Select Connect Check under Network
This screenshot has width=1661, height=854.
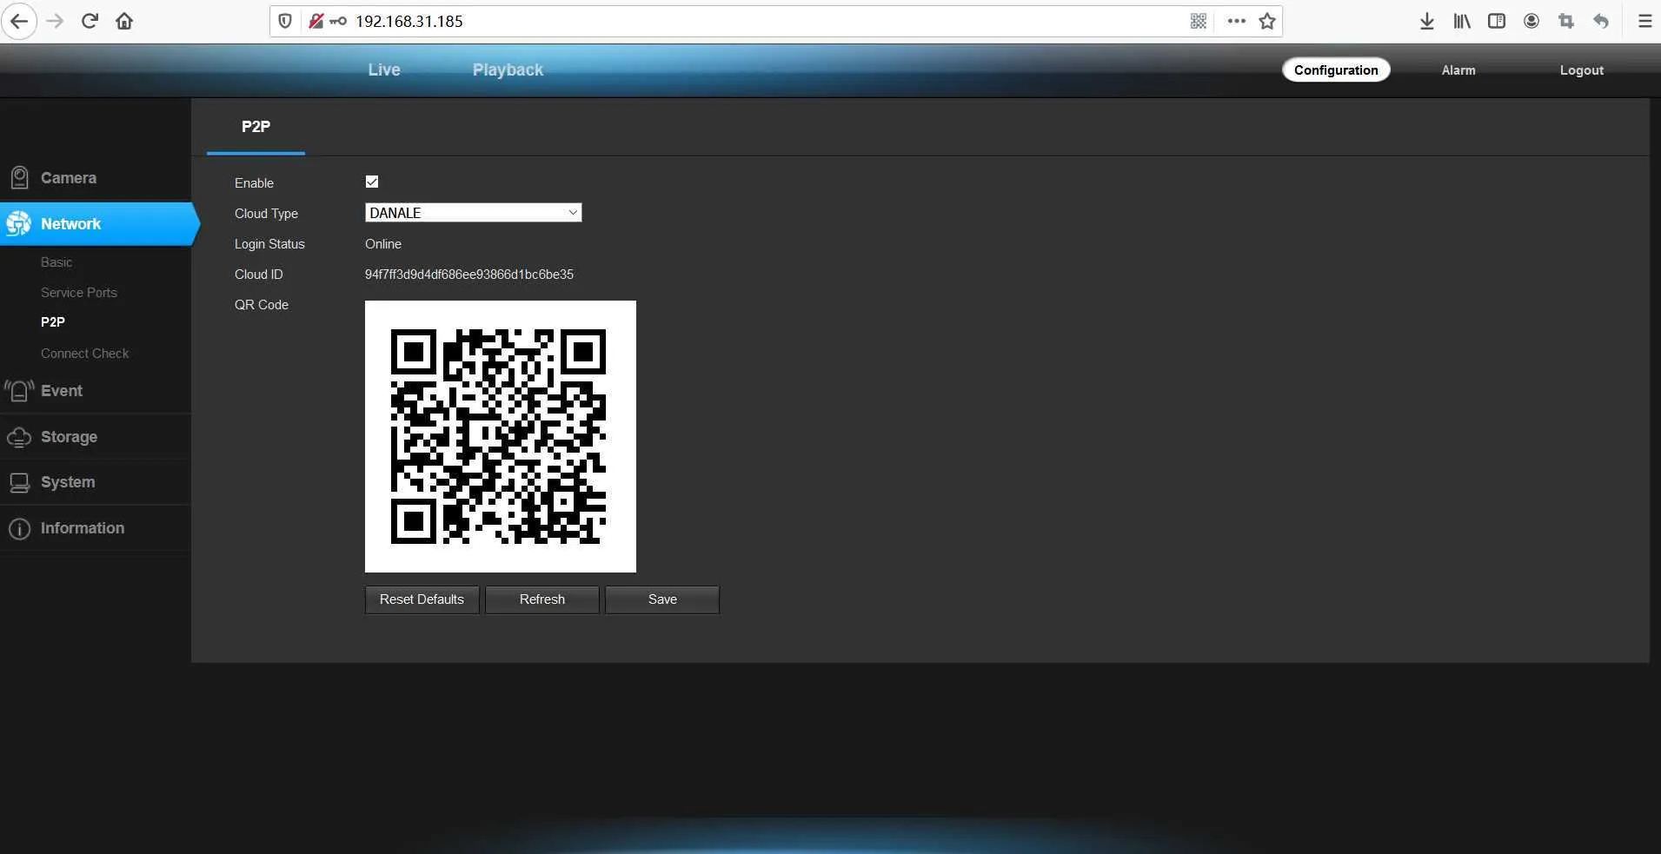84,354
